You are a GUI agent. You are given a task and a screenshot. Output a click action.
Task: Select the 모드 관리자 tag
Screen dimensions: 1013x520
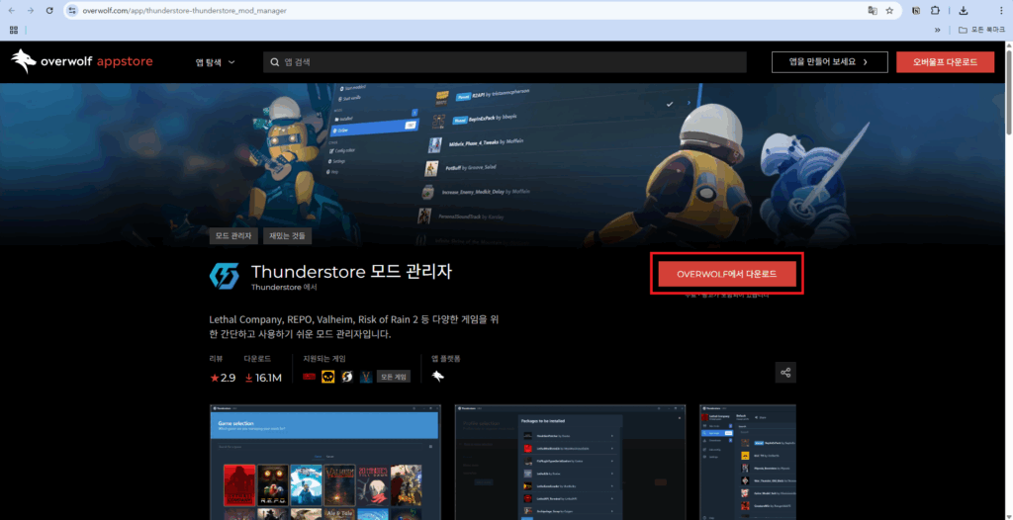tap(233, 235)
